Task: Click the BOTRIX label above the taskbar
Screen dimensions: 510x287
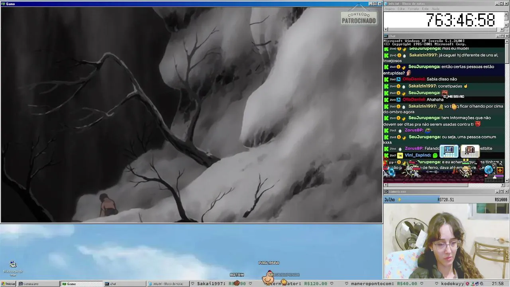Action: click(x=237, y=275)
